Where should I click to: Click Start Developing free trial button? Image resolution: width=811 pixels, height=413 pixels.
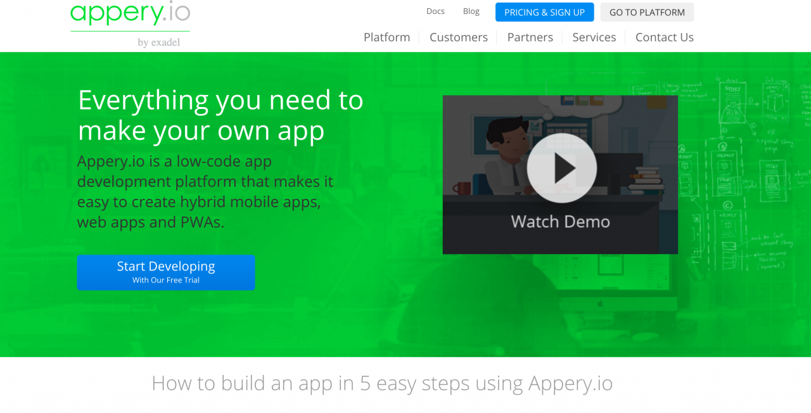coord(166,272)
